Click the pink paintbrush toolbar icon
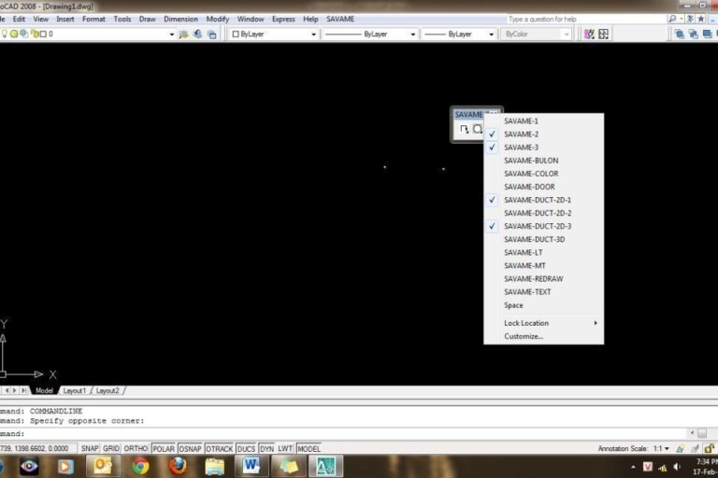The height and width of the screenshot is (478, 718). [x=589, y=34]
